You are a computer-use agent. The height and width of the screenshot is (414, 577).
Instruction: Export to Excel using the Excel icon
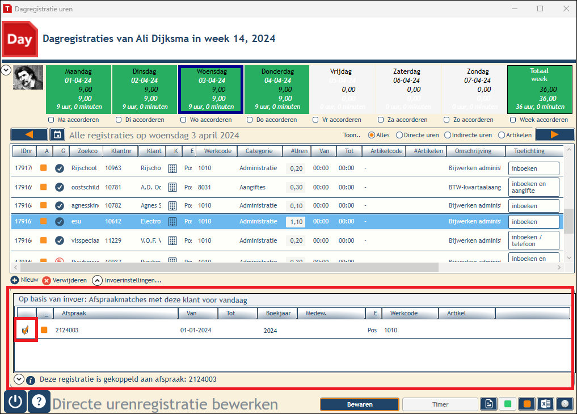click(546, 404)
